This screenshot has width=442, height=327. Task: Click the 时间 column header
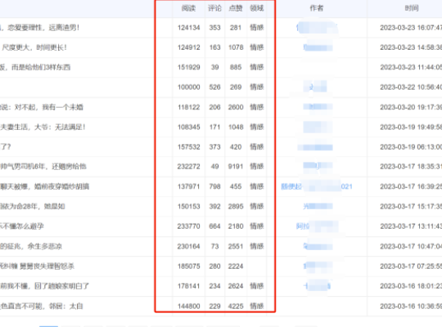click(x=412, y=8)
